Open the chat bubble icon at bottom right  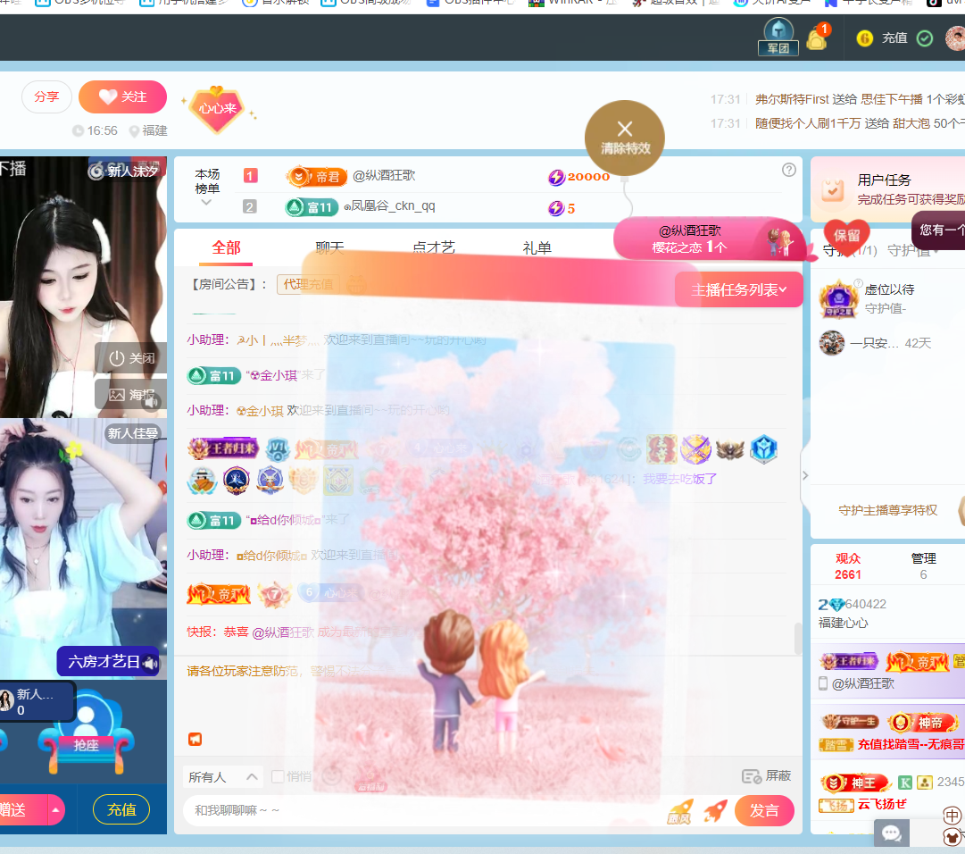pos(891,833)
